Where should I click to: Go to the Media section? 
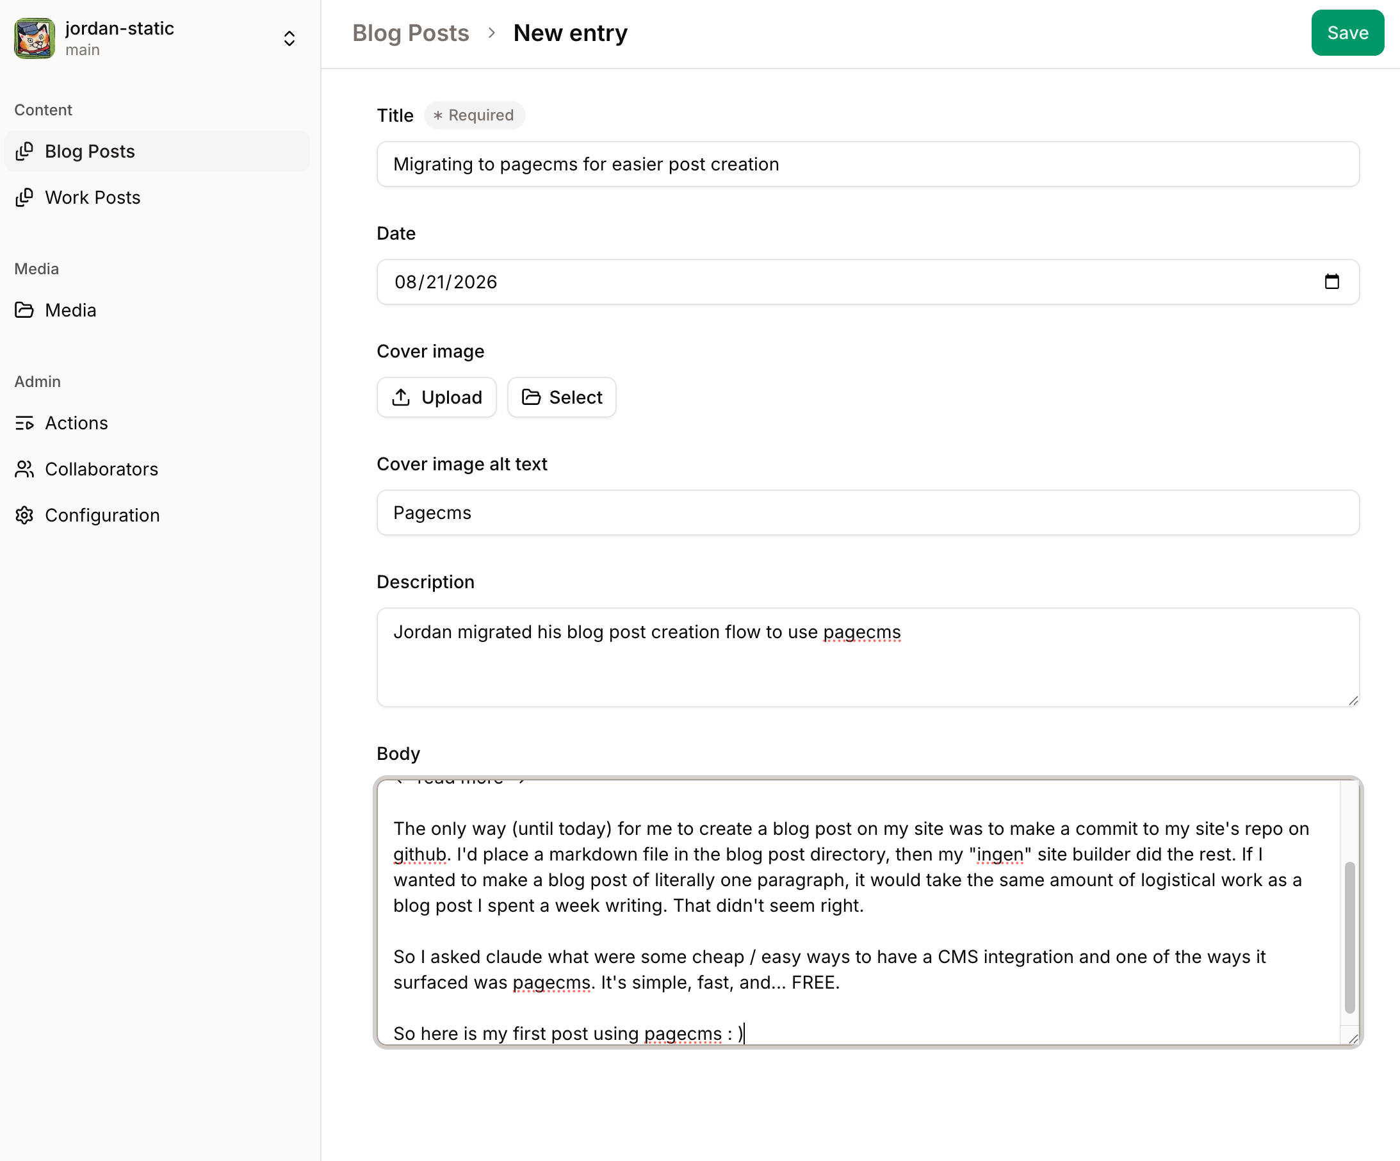[x=157, y=310]
